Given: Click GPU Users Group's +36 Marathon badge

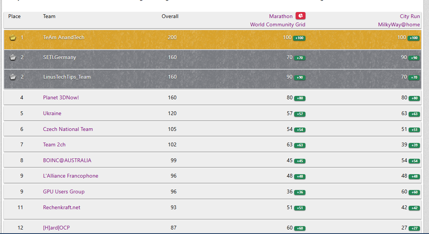Looking at the screenshot, I should 300,192.
